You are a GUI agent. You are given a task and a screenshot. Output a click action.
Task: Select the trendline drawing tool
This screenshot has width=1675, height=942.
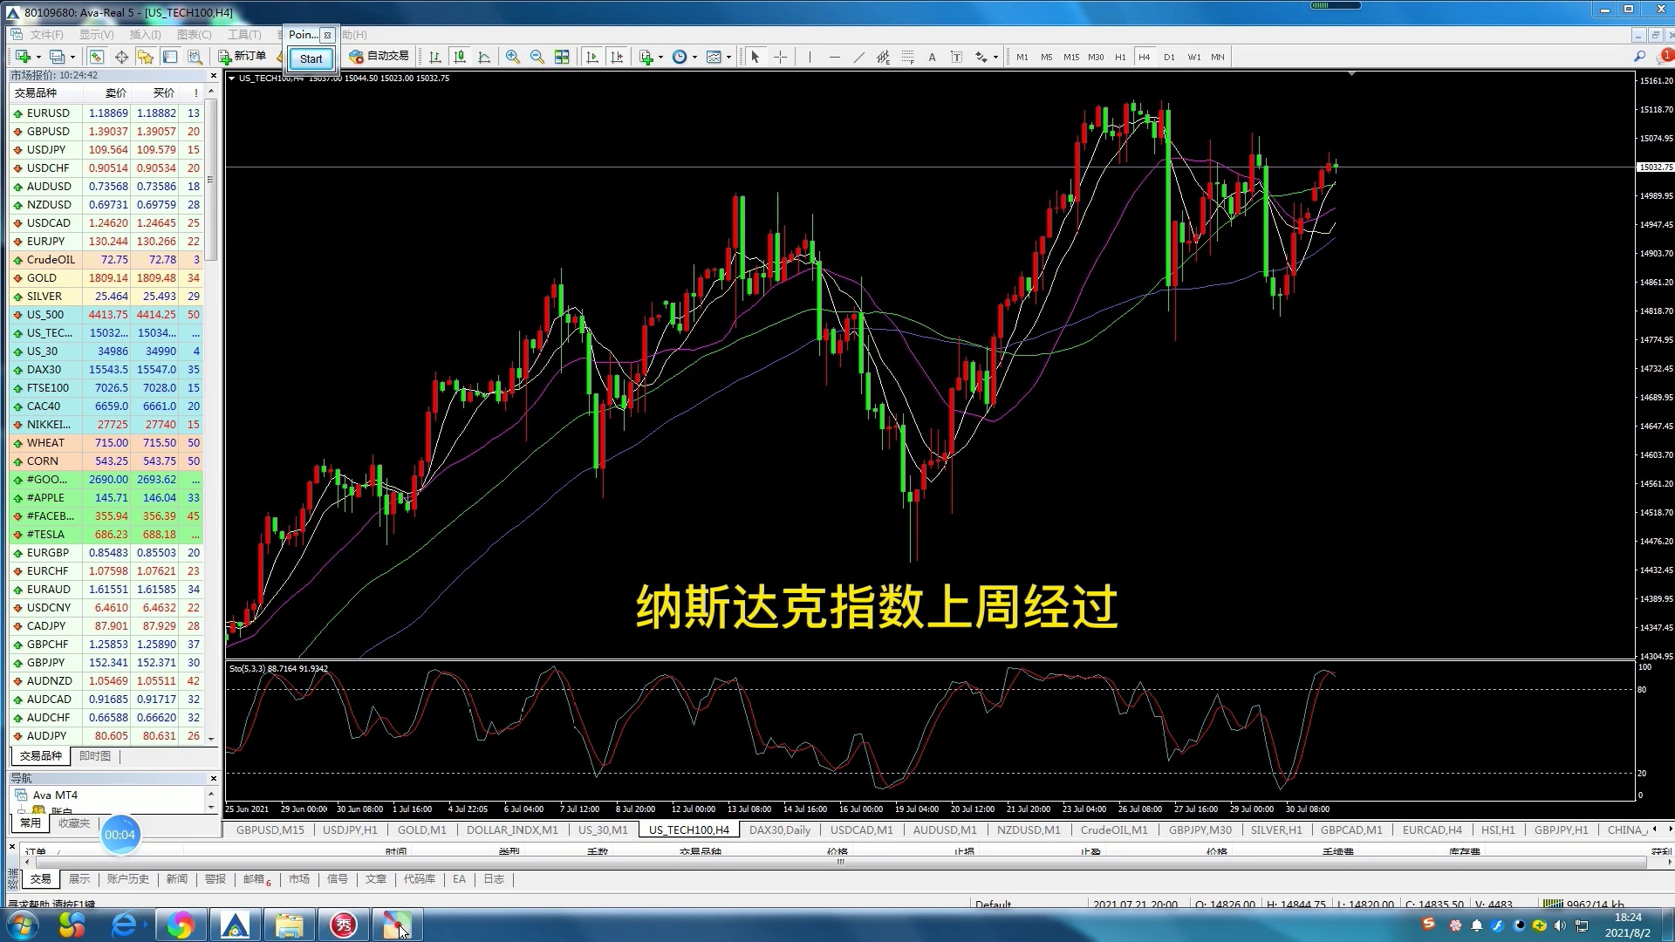(x=858, y=57)
